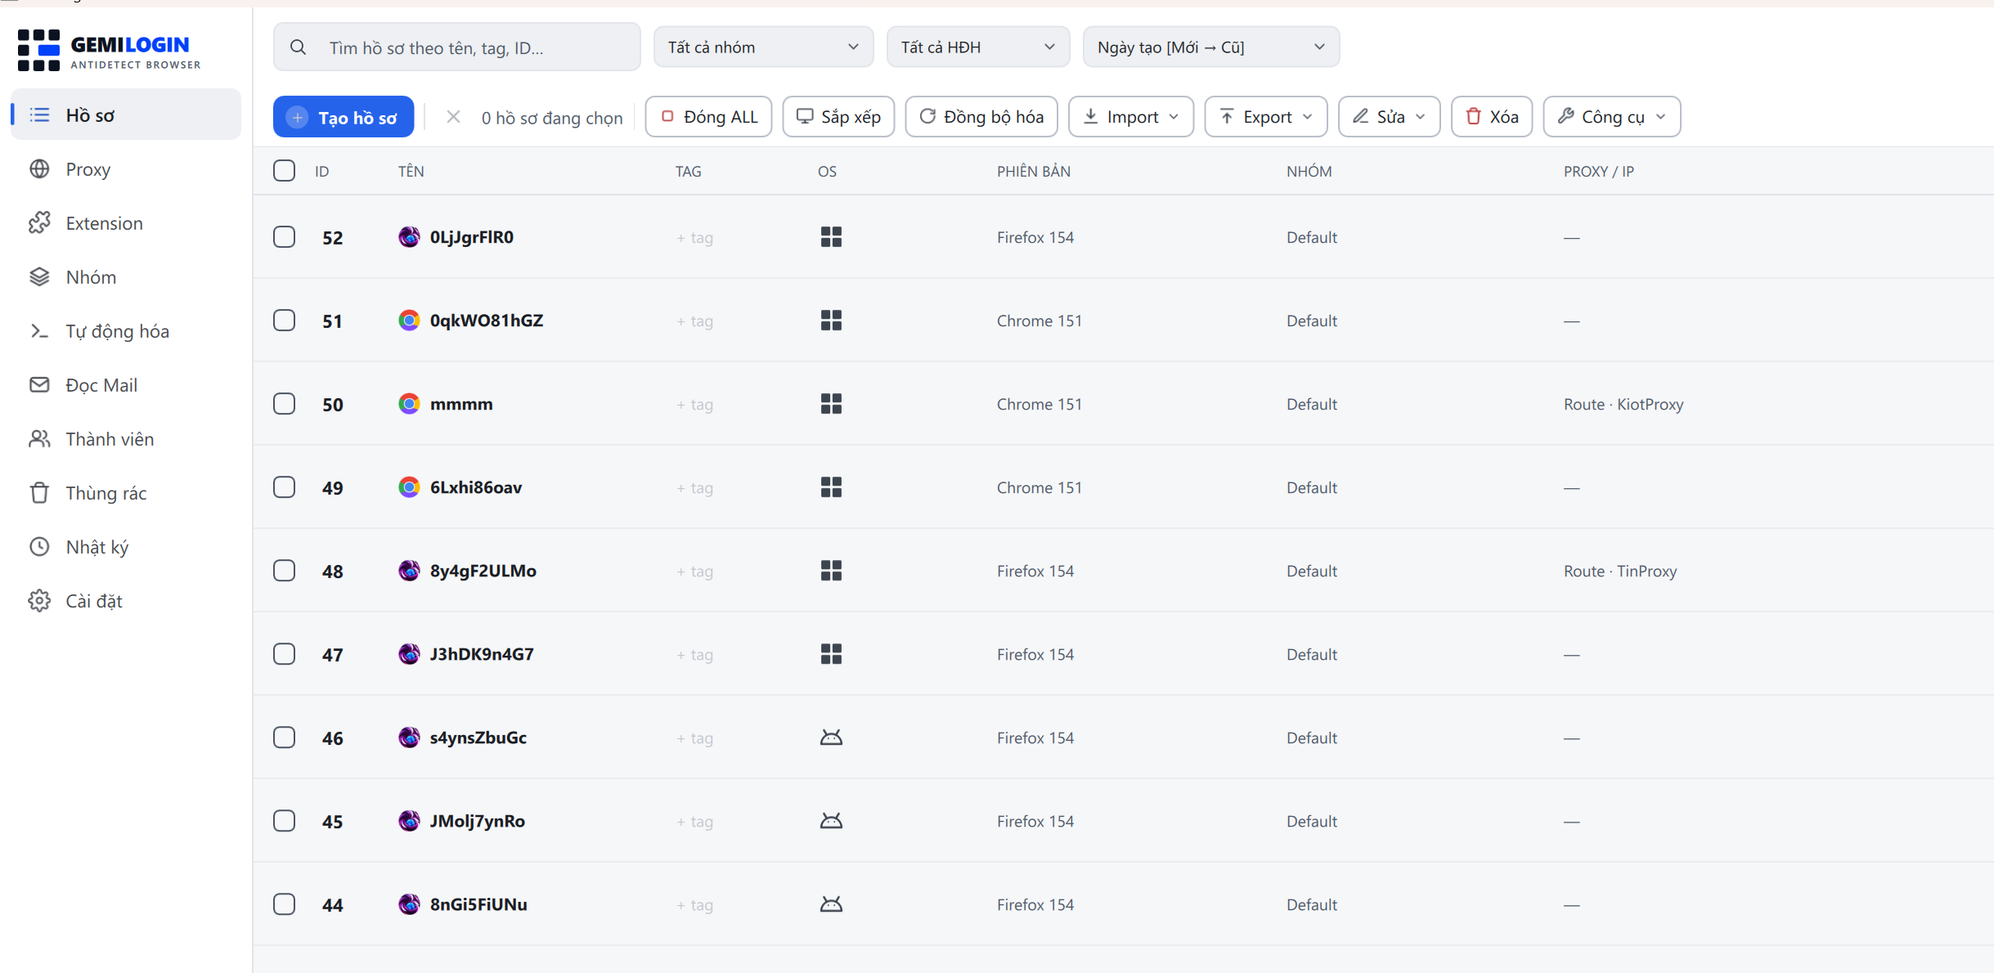
Task: Open Thùng rác trash page
Action: pos(126,493)
